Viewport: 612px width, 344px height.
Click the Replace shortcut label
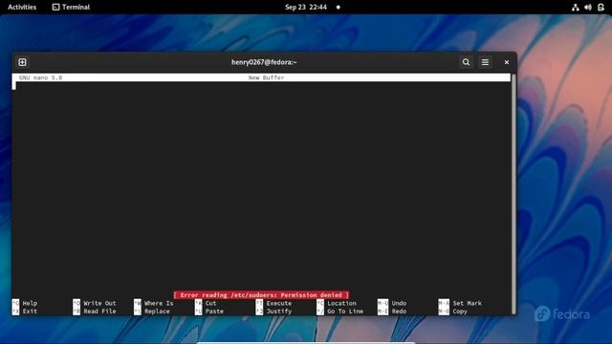pyautogui.click(x=157, y=312)
